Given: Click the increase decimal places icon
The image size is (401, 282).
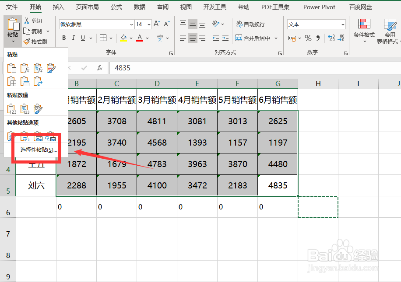Looking at the screenshot, I should [x=331, y=38].
